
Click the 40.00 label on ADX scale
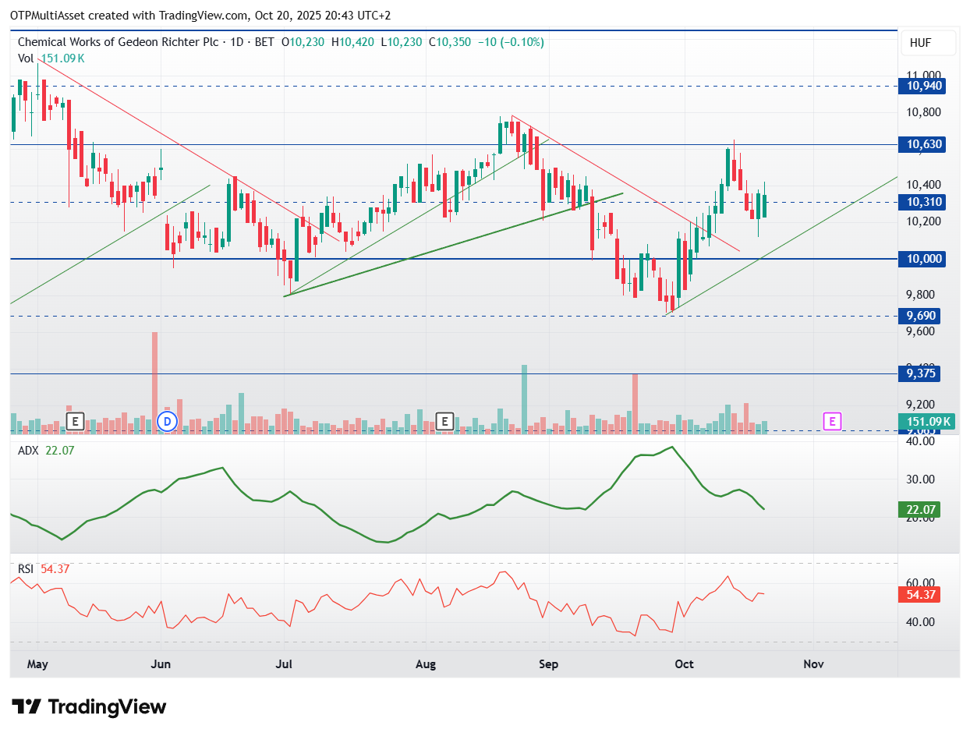(x=919, y=441)
